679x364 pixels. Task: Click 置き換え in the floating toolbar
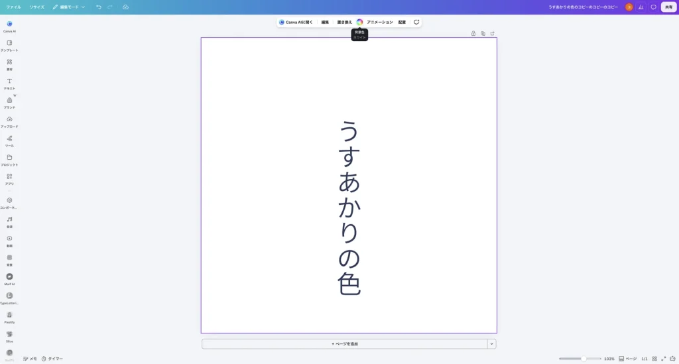point(345,22)
